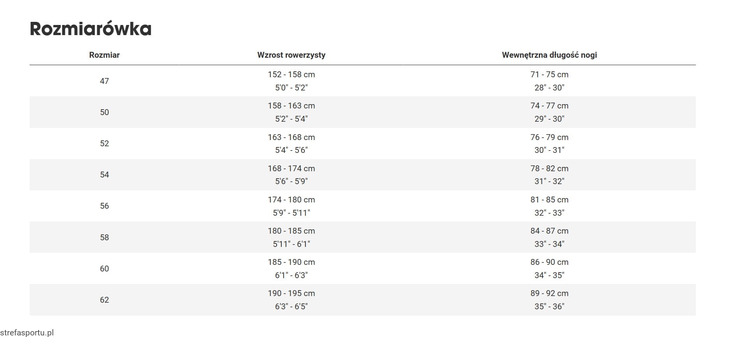The width and height of the screenshot is (729, 337).
Task: Select size 54 row label
Action: coord(104,175)
